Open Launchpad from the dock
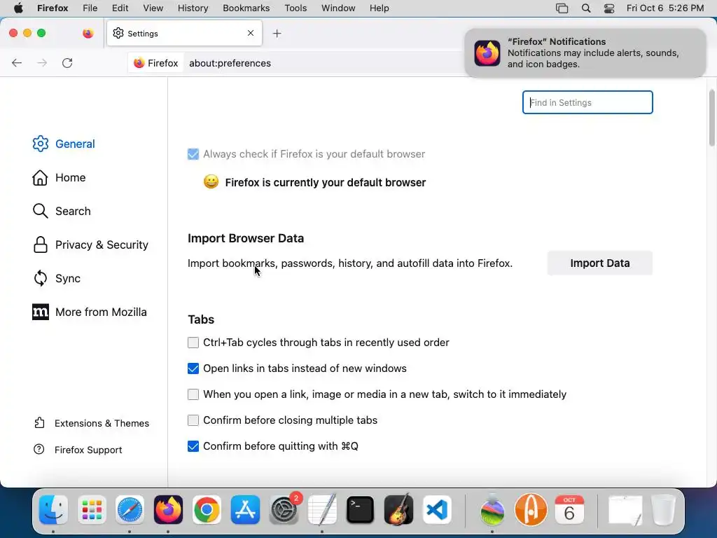Screen dimensions: 717x538 pyautogui.click(x=92, y=510)
